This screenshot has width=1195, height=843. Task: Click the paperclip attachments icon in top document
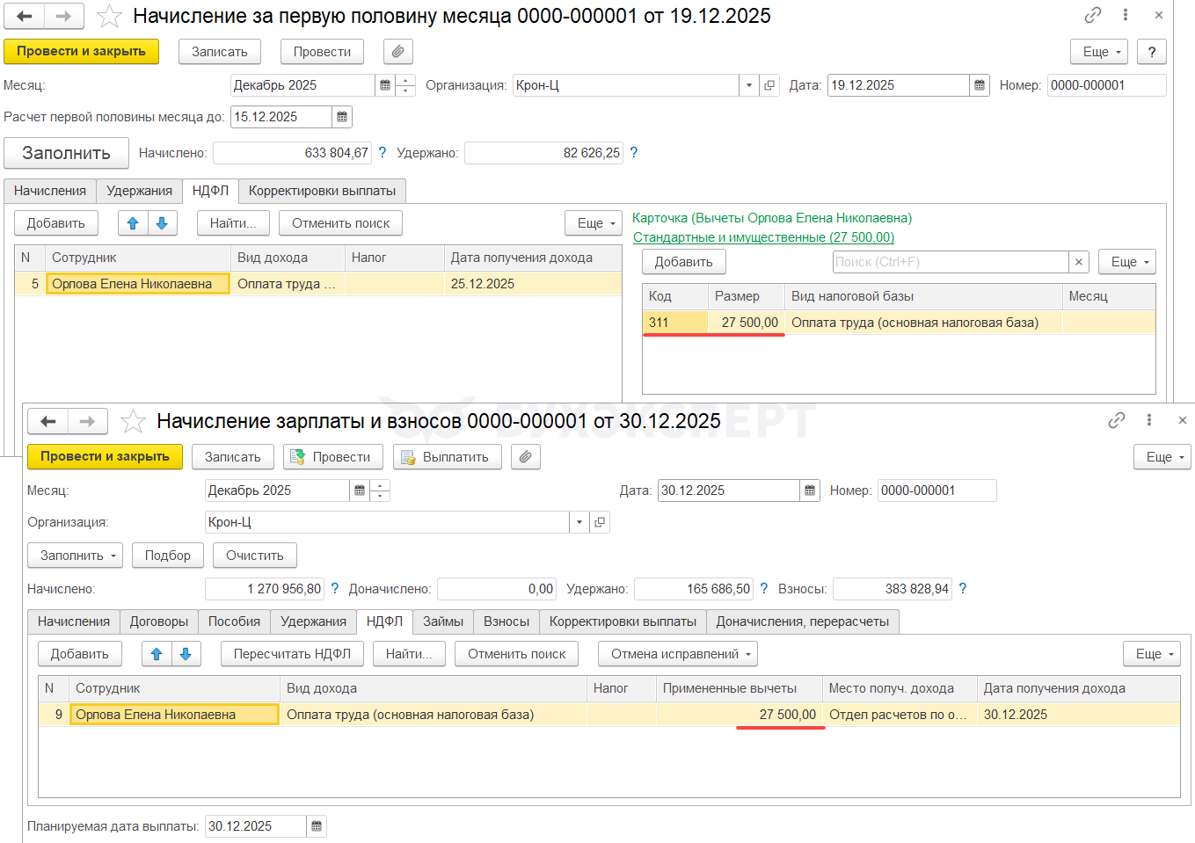[x=397, y=52]
